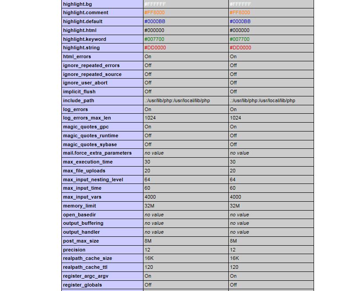Select the second 4000 max_input_vars value
The width and height of the screenshot is (342, 291).
pos(235,197)
